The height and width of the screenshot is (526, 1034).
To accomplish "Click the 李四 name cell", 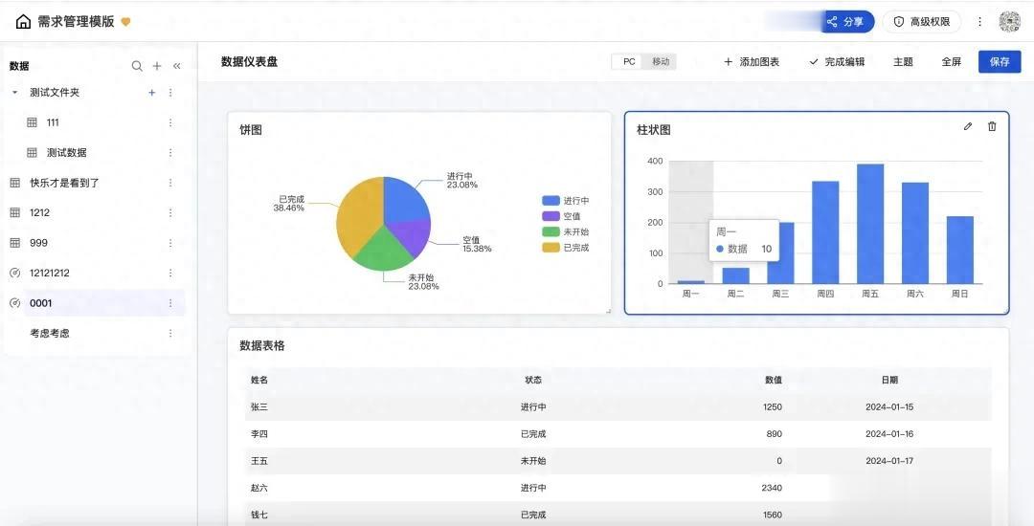I will tap(259, 434).
